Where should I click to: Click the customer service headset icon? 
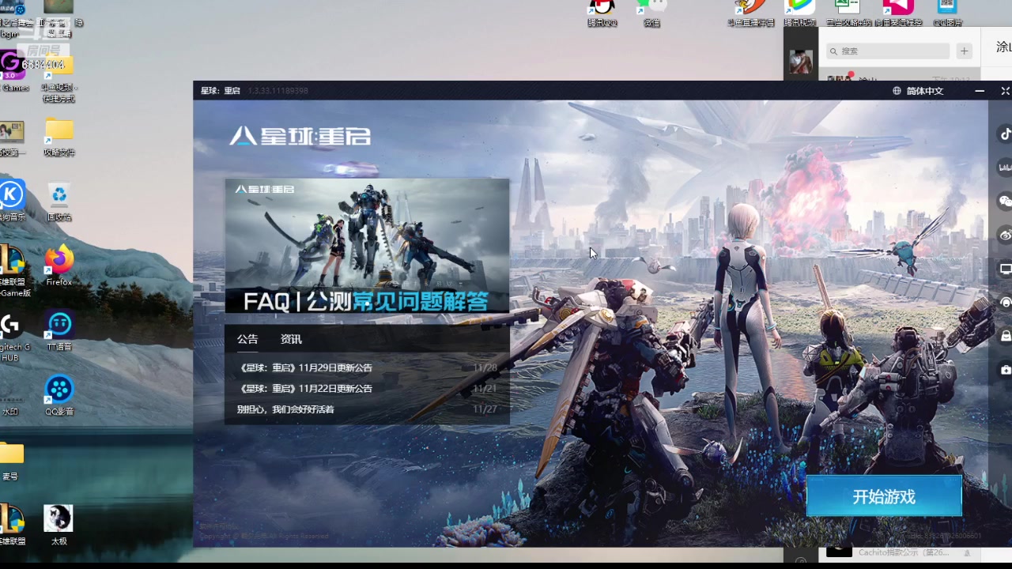tap(1005, 303)
